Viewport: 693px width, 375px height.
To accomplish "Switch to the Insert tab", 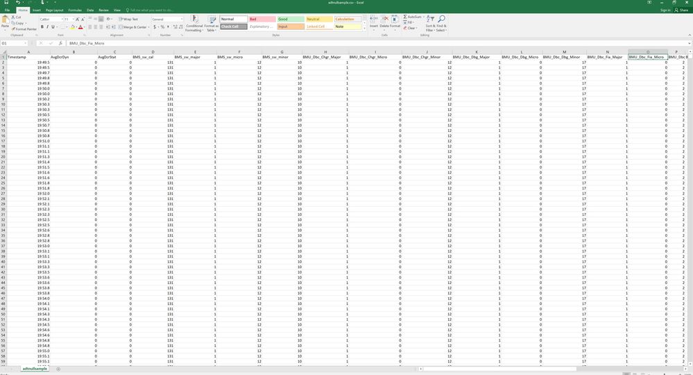I will coord(37,10).
